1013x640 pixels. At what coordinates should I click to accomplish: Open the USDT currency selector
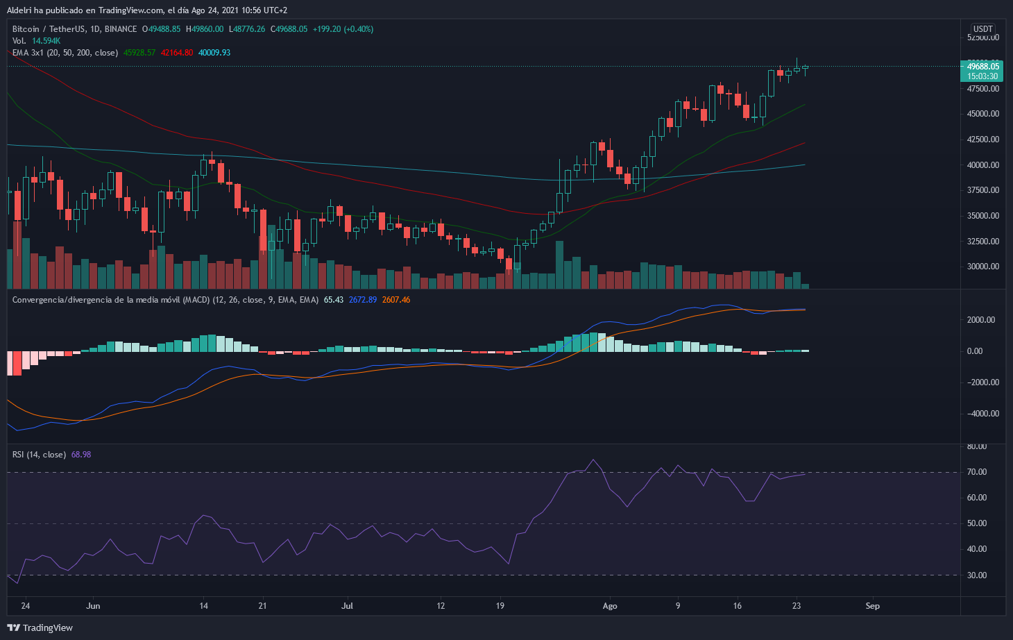982,29
